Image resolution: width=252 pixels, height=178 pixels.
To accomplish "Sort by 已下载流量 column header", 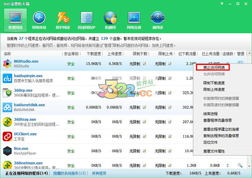I will click(187, 54).
